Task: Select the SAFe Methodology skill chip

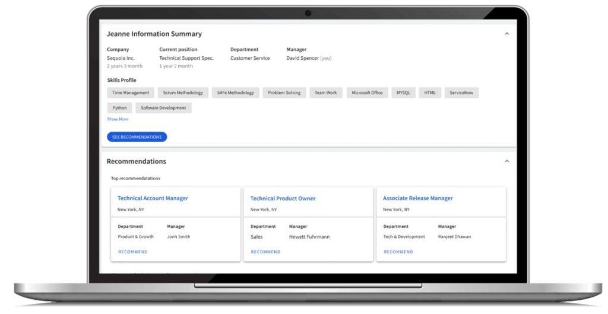Action: coord(235,93)
